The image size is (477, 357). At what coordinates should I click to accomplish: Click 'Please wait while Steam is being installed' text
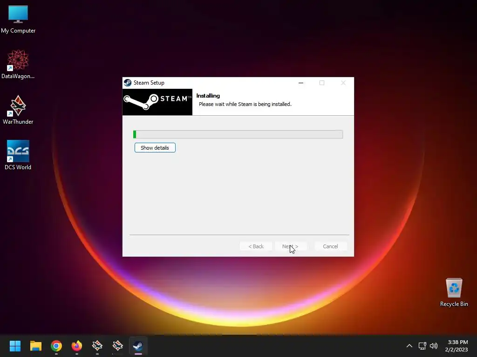[245, 104]
